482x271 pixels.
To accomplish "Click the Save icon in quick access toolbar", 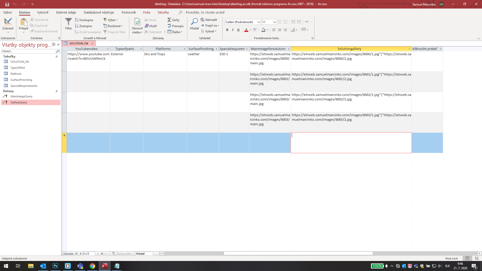I will pyautogui.click(x=7, y=4).
